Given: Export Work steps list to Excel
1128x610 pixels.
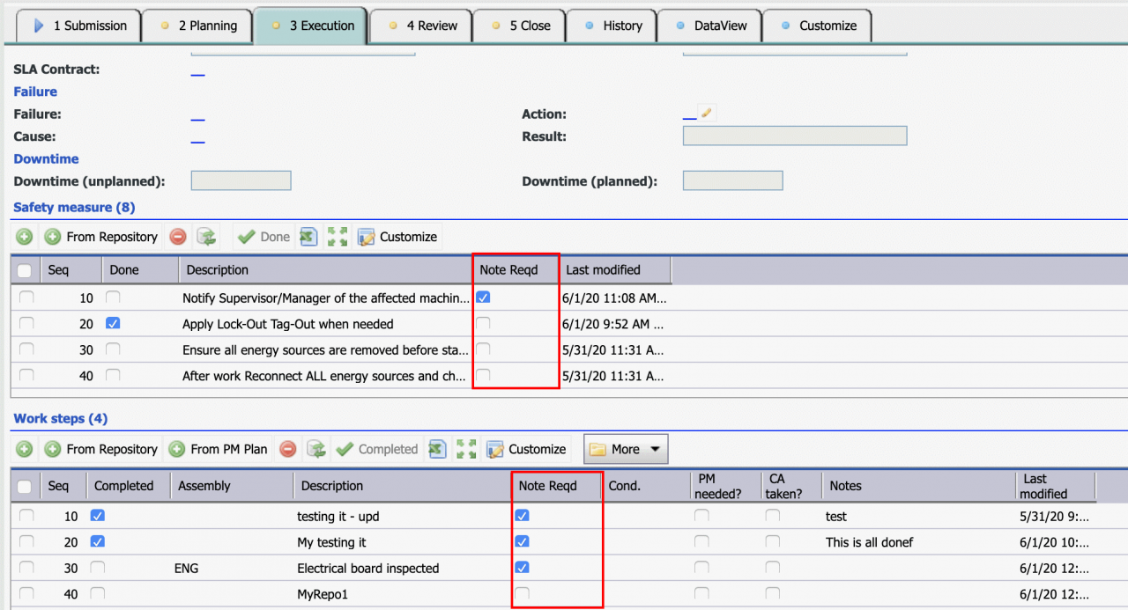Looking at the screenshot, I should coord(436,449).
